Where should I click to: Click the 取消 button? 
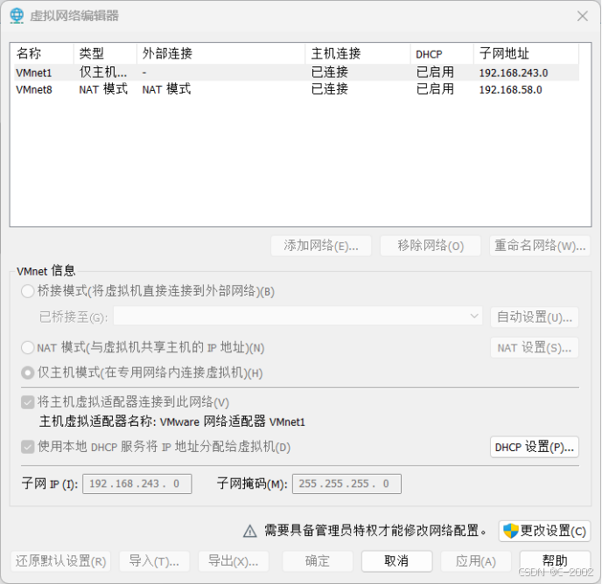(x=396, y=561)
